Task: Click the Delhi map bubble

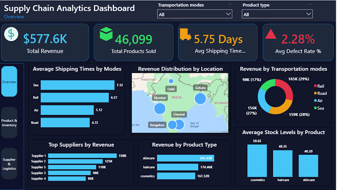Action: 171,81
